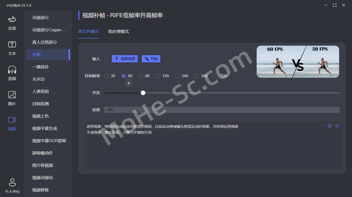Open 目标检测 menu item

coord(48,104)
